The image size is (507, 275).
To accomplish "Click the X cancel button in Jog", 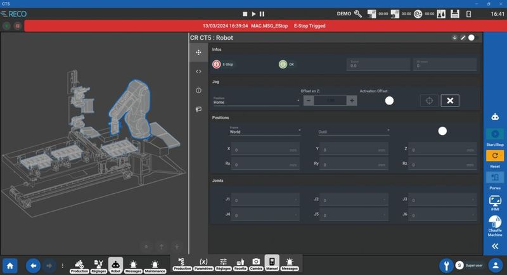I will tap(450, 101).
